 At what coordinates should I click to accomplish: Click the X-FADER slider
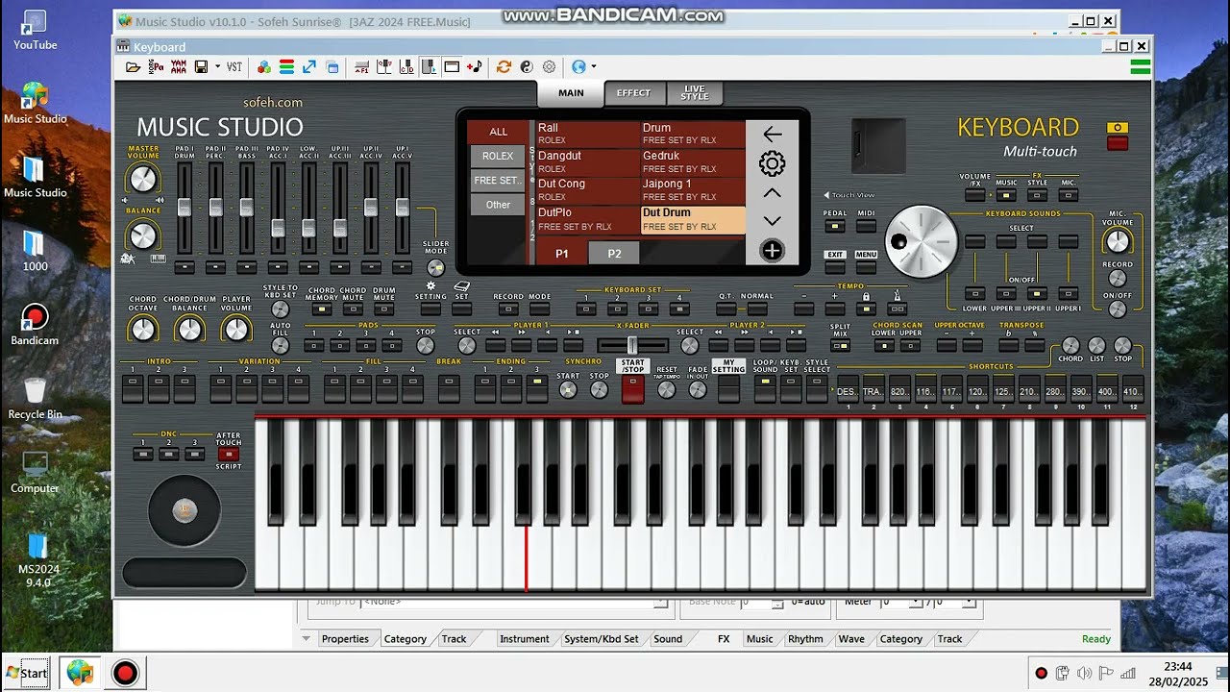coord(632,345)
